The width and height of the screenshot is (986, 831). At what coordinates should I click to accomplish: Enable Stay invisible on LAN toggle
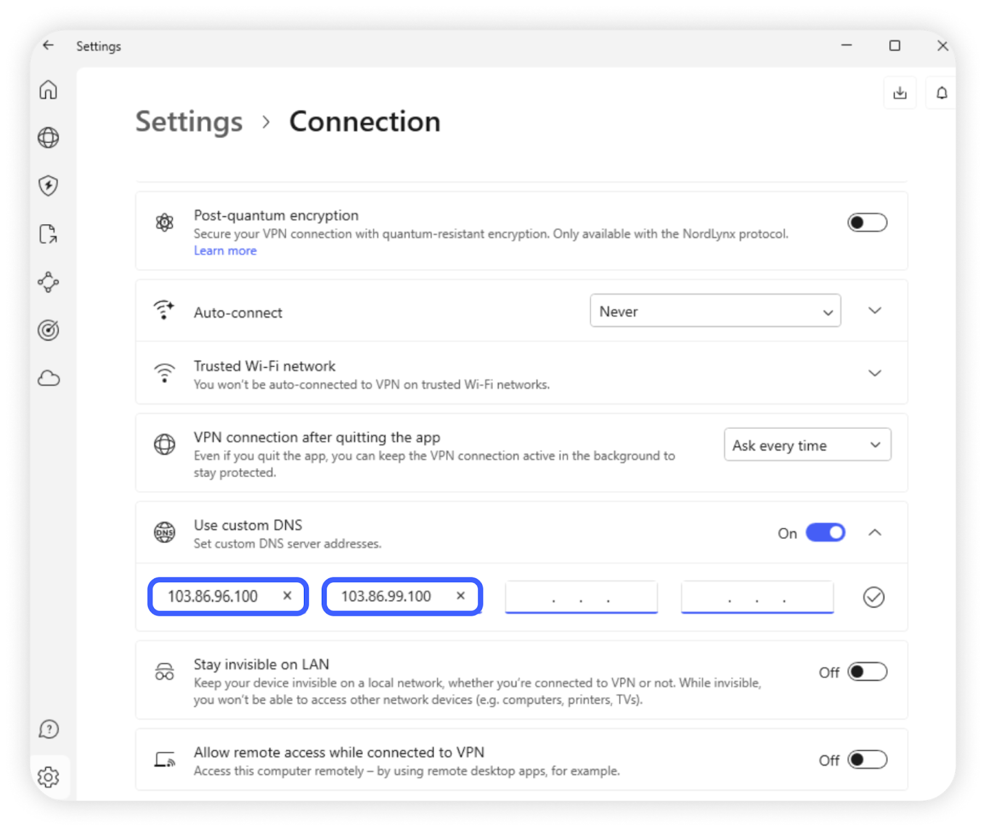(866, 671)
